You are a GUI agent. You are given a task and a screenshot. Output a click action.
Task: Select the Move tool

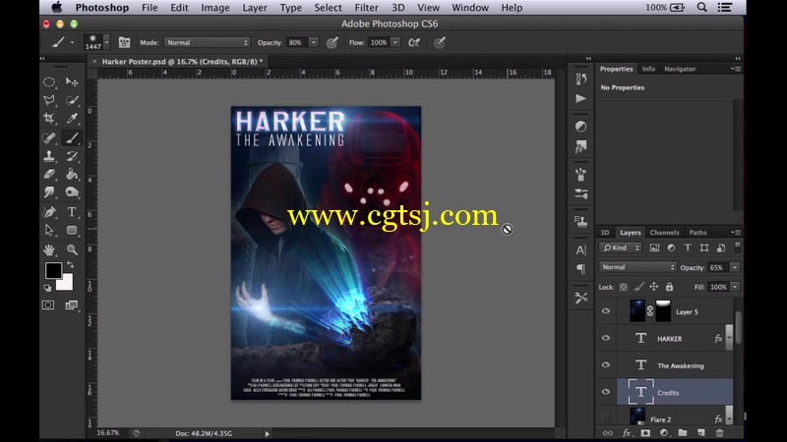point(72,82)
